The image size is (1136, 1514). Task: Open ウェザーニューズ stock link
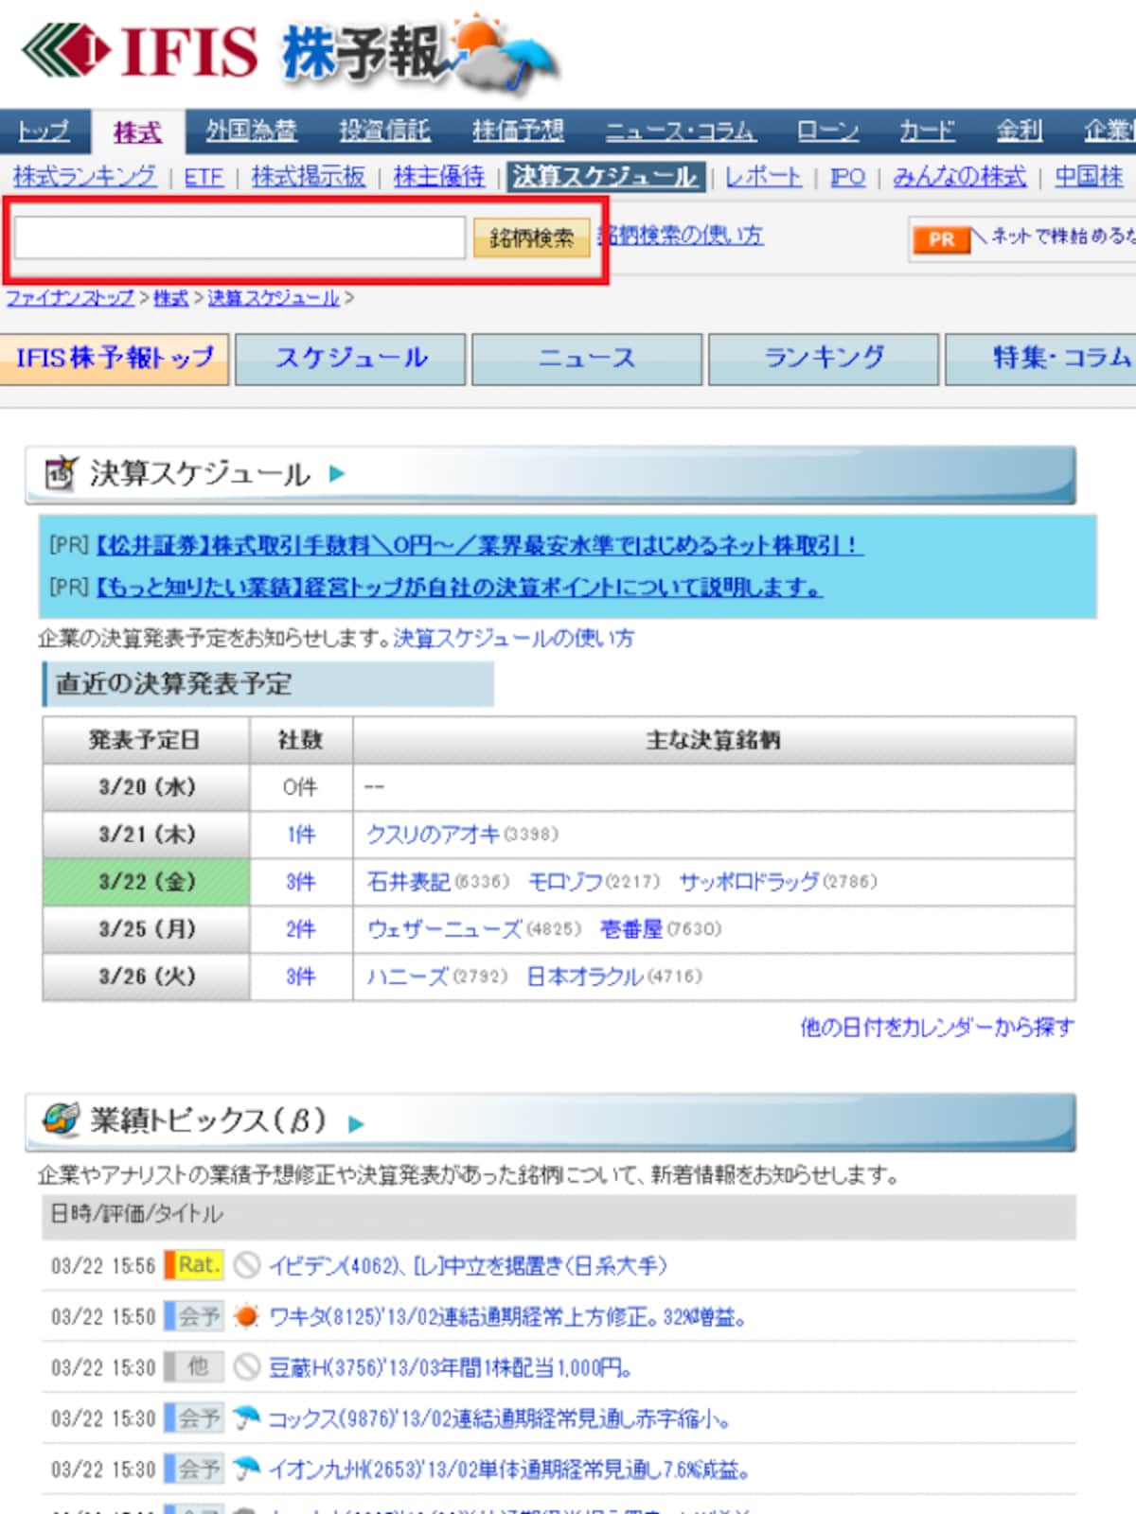coord(444,929)
